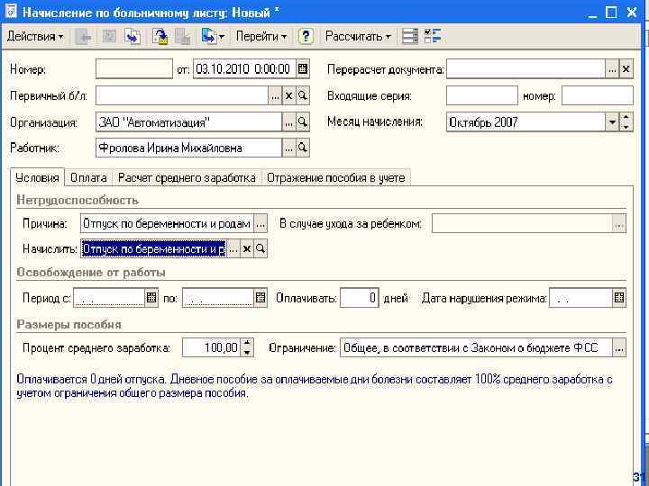649x486 pixels.
Task: Clear the Перерасчет документа field
Action: (x=626, y=69)
